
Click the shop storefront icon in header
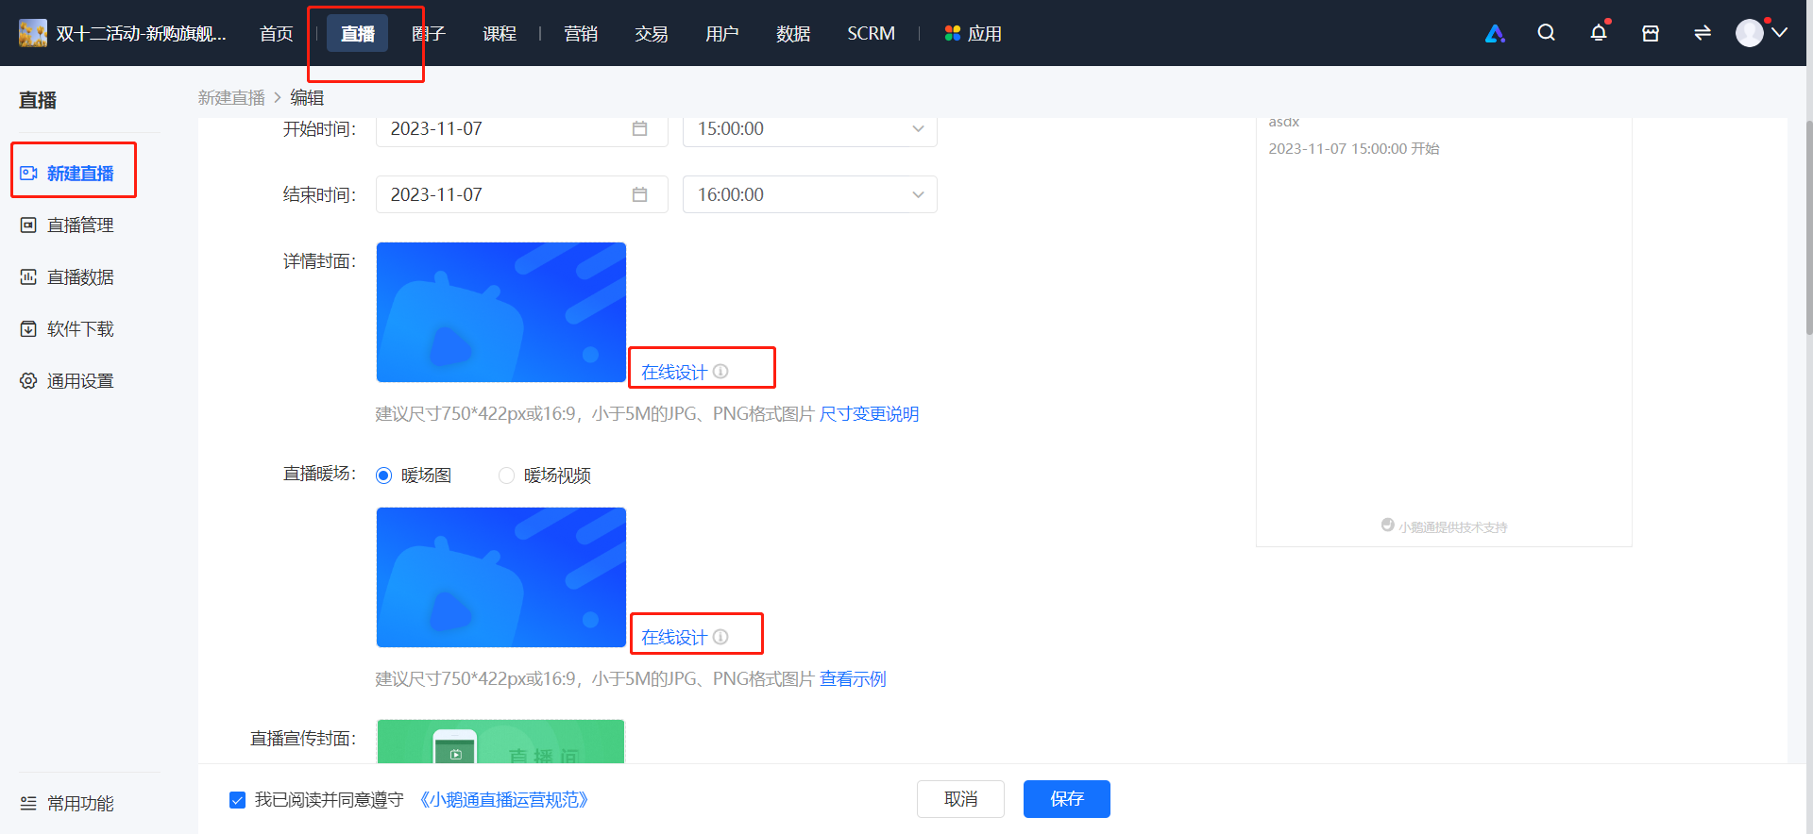tap(1651, 33)
